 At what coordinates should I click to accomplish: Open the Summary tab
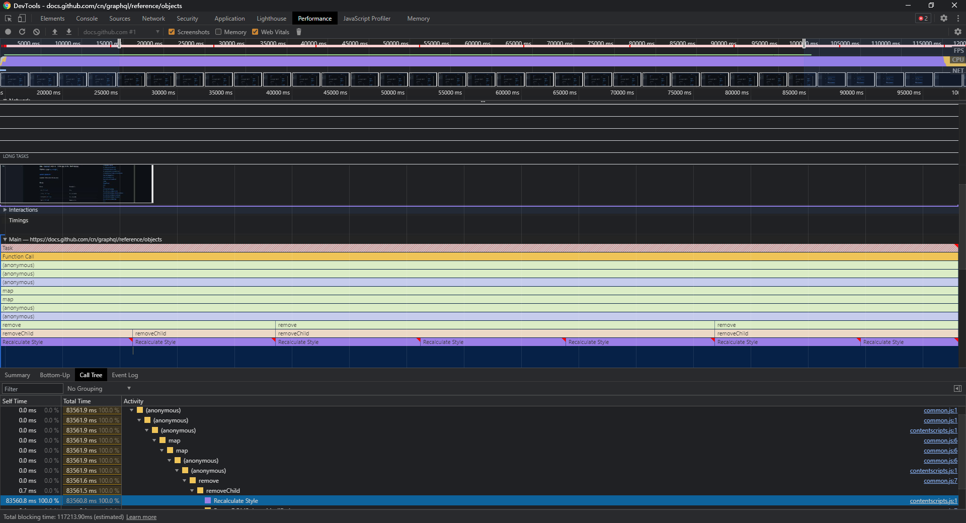(x=18, y=375)
